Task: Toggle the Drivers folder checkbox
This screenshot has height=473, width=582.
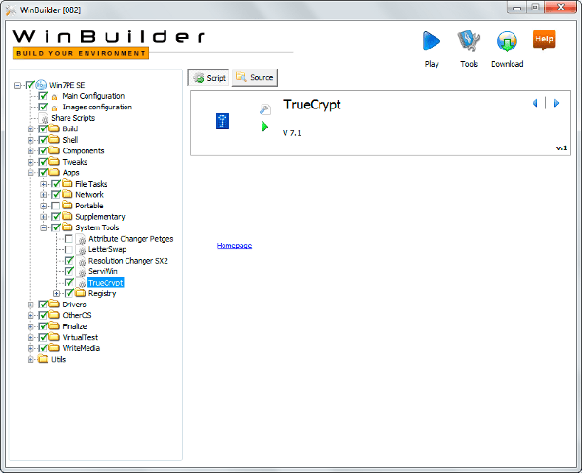Action: point(43,305)
